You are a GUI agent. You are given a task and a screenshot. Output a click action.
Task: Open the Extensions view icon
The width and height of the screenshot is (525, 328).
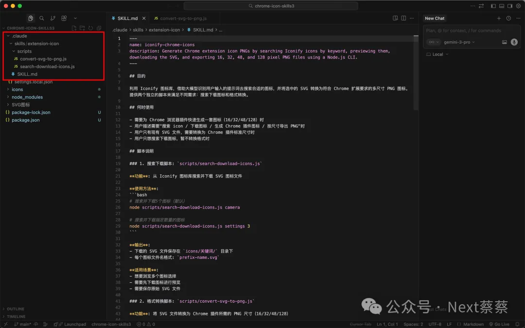click(64, 18)
